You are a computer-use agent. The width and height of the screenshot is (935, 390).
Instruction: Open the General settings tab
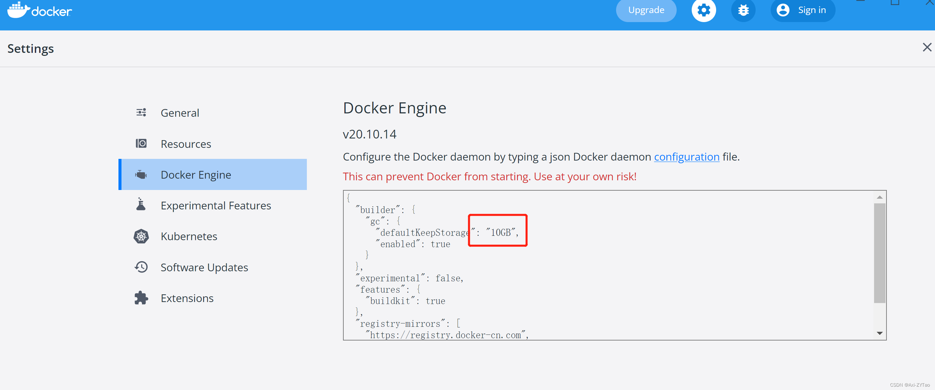click(180, 113)
